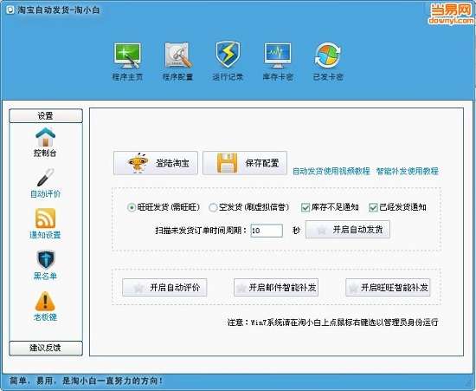Viewport: 476px width, 391px height.
Task: Open the 已发卡密 icon
Action: (328, 55)
